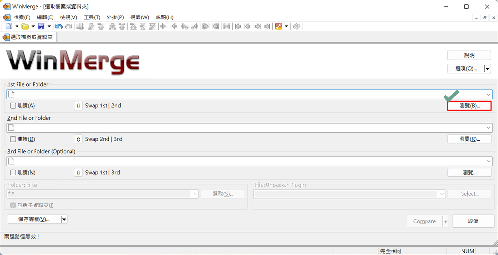Click the Previous difference up-arrow icon
This screenshot has width=498, height=255.
[x=101, y=26]
